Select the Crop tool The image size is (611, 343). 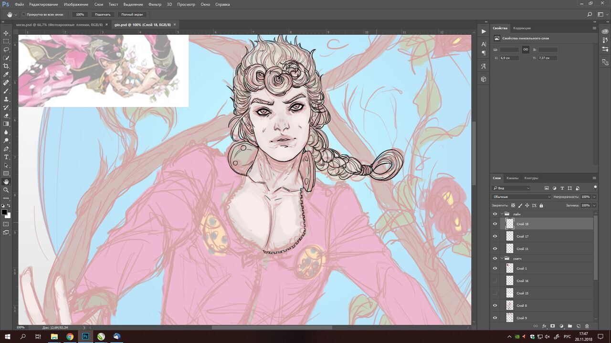coord(6,66)
